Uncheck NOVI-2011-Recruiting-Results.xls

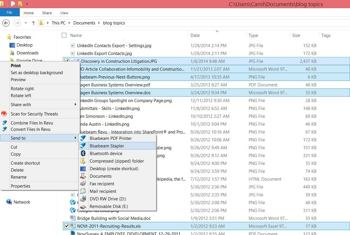pos(67,226)
